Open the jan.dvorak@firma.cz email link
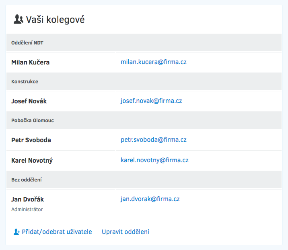 tap(150, 199)
